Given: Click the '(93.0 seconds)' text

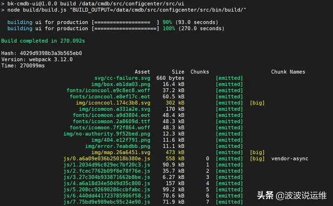Looking at the screenshot, I should pyautogui.click(x=197, y=22).
